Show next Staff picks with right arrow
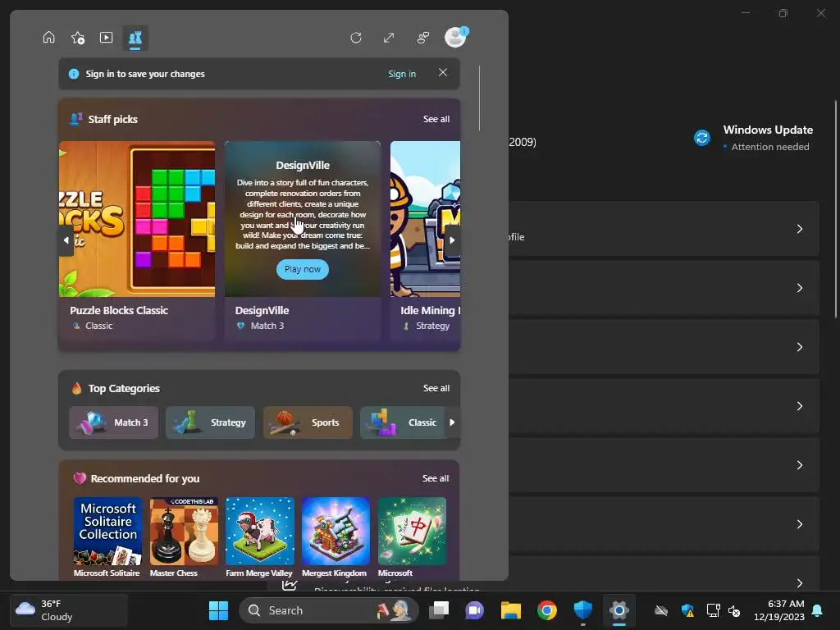This screenshot has height=630, width=840. 452,240
